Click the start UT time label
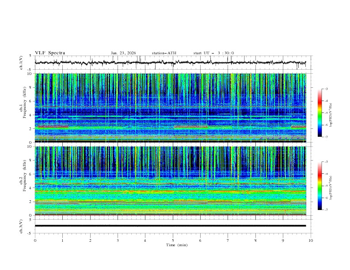This screenshot has height=270, width=350. (x=213, y=53)
